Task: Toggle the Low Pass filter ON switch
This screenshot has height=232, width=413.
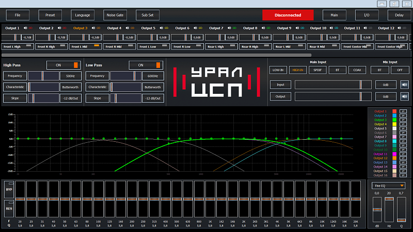Action: [x=146, y=65]
